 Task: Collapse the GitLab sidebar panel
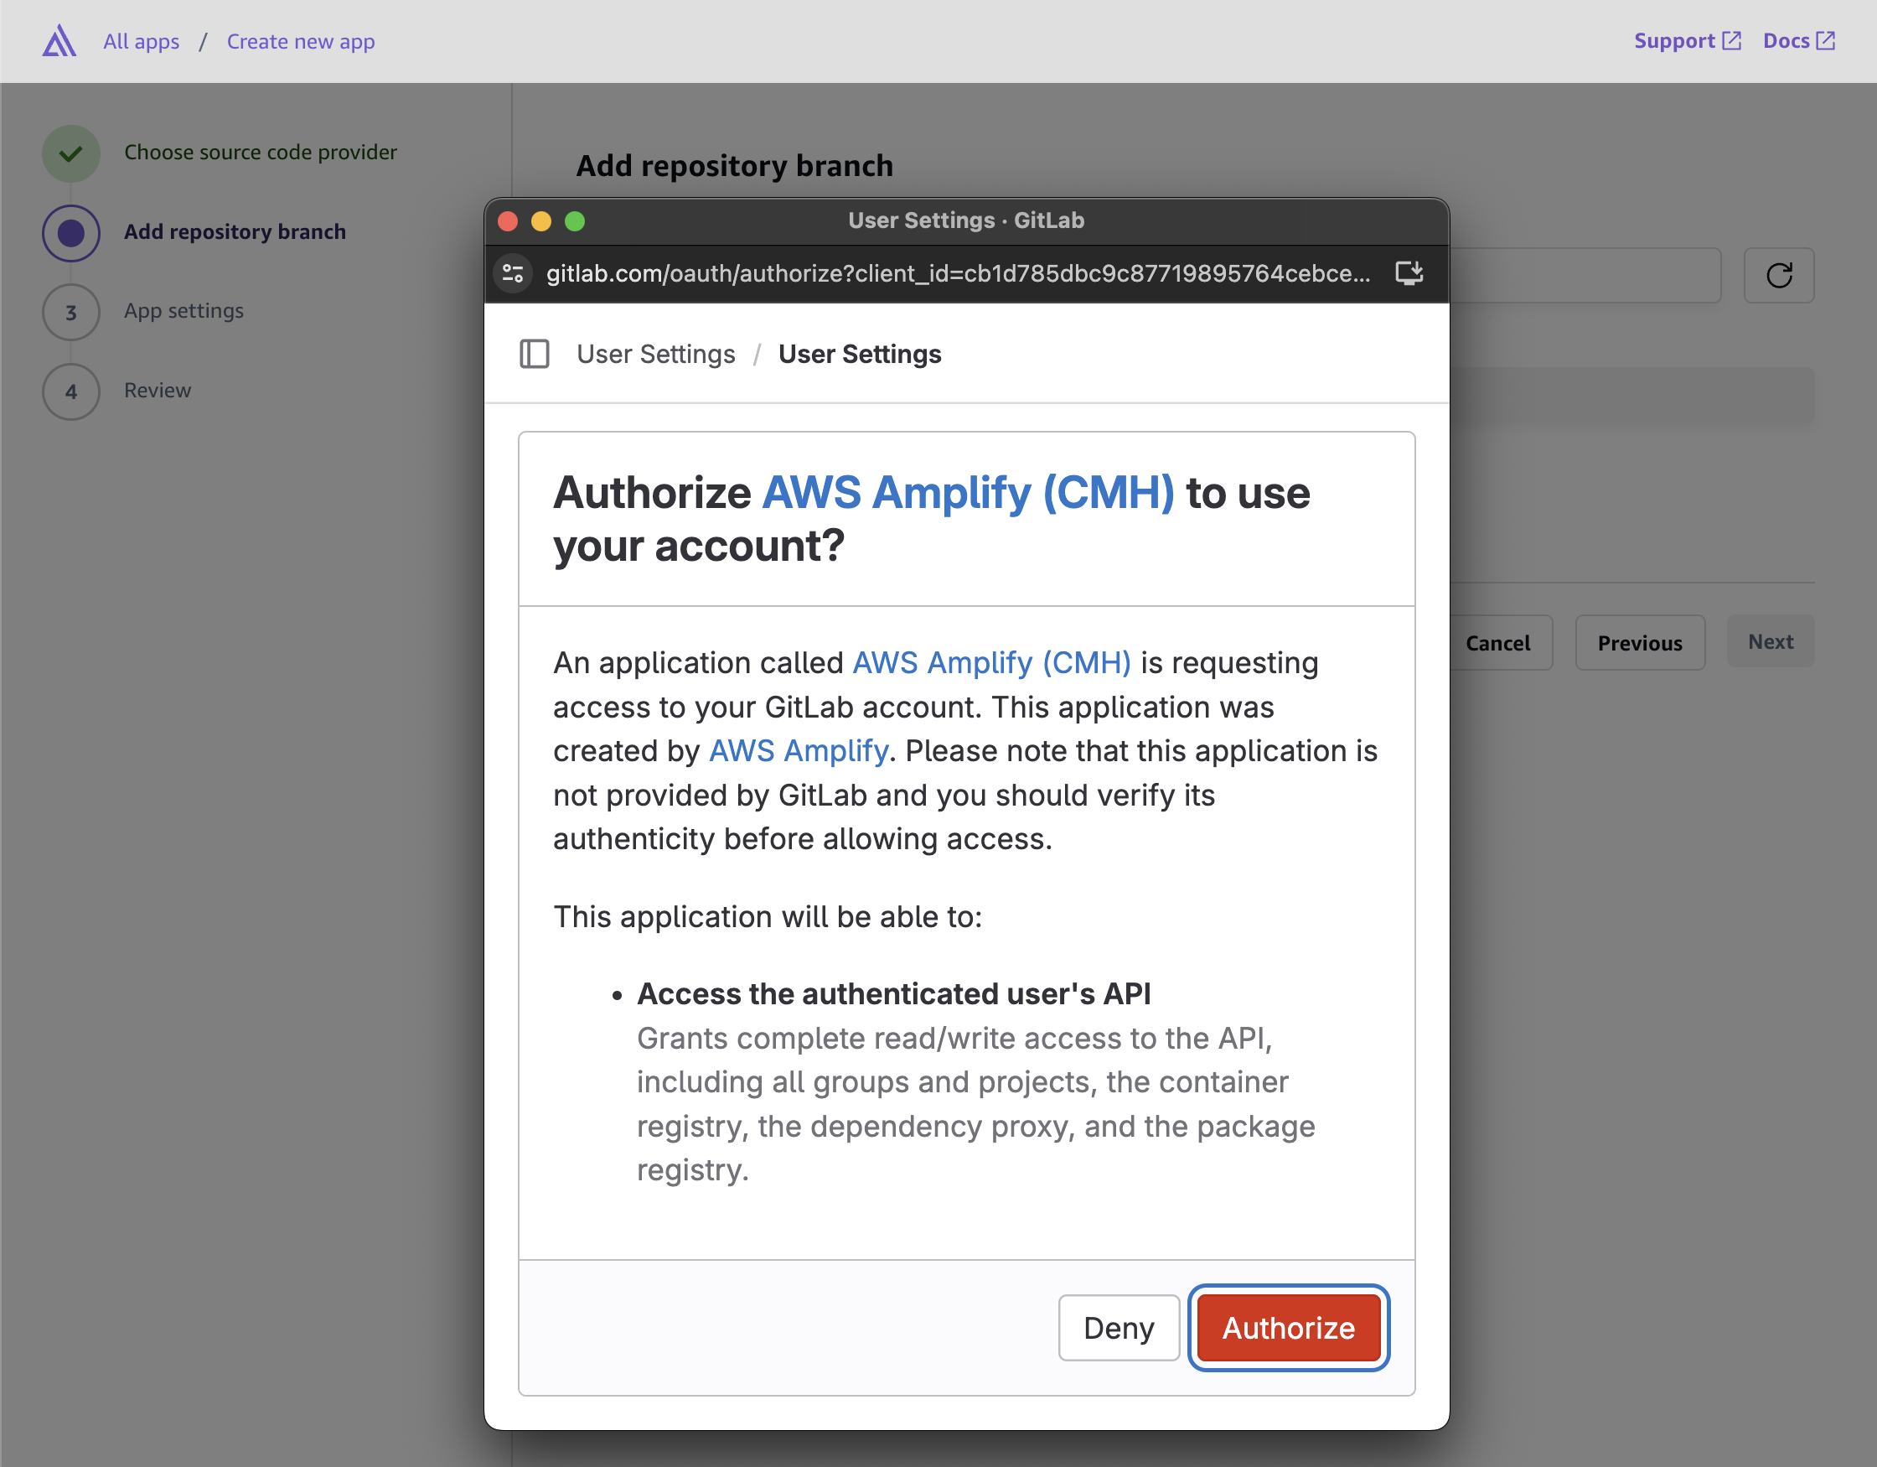pos(535,354)
